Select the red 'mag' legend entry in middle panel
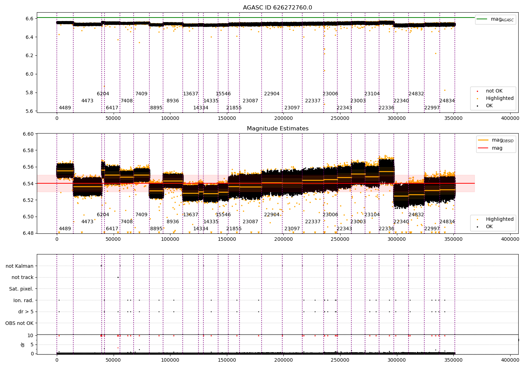 coord(490,148)
